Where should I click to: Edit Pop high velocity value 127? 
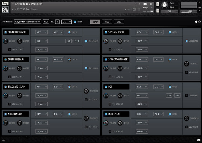pyautogui.click(x=177, y=95)
